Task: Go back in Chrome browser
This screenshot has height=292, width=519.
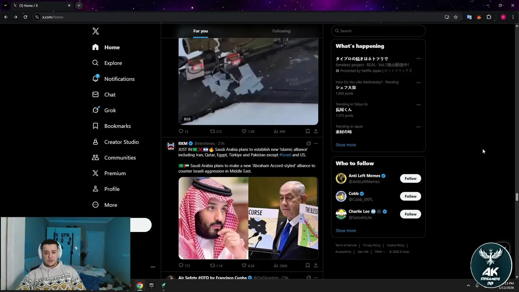Action: (x=6, y=17)
